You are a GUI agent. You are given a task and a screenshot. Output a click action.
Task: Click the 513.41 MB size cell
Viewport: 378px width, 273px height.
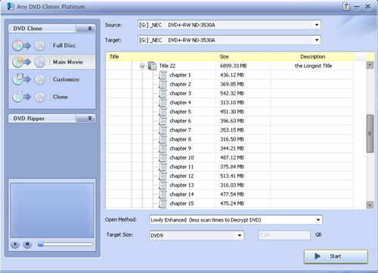[x=232, y=176]
